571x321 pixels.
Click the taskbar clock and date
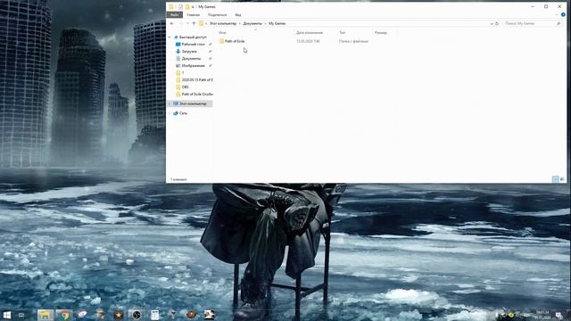pyautogui.click(x=542, y=315)
